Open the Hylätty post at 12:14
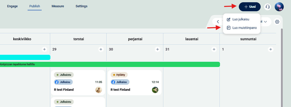The width and height of the screenshot is (291, 107). tap(134, 82)
